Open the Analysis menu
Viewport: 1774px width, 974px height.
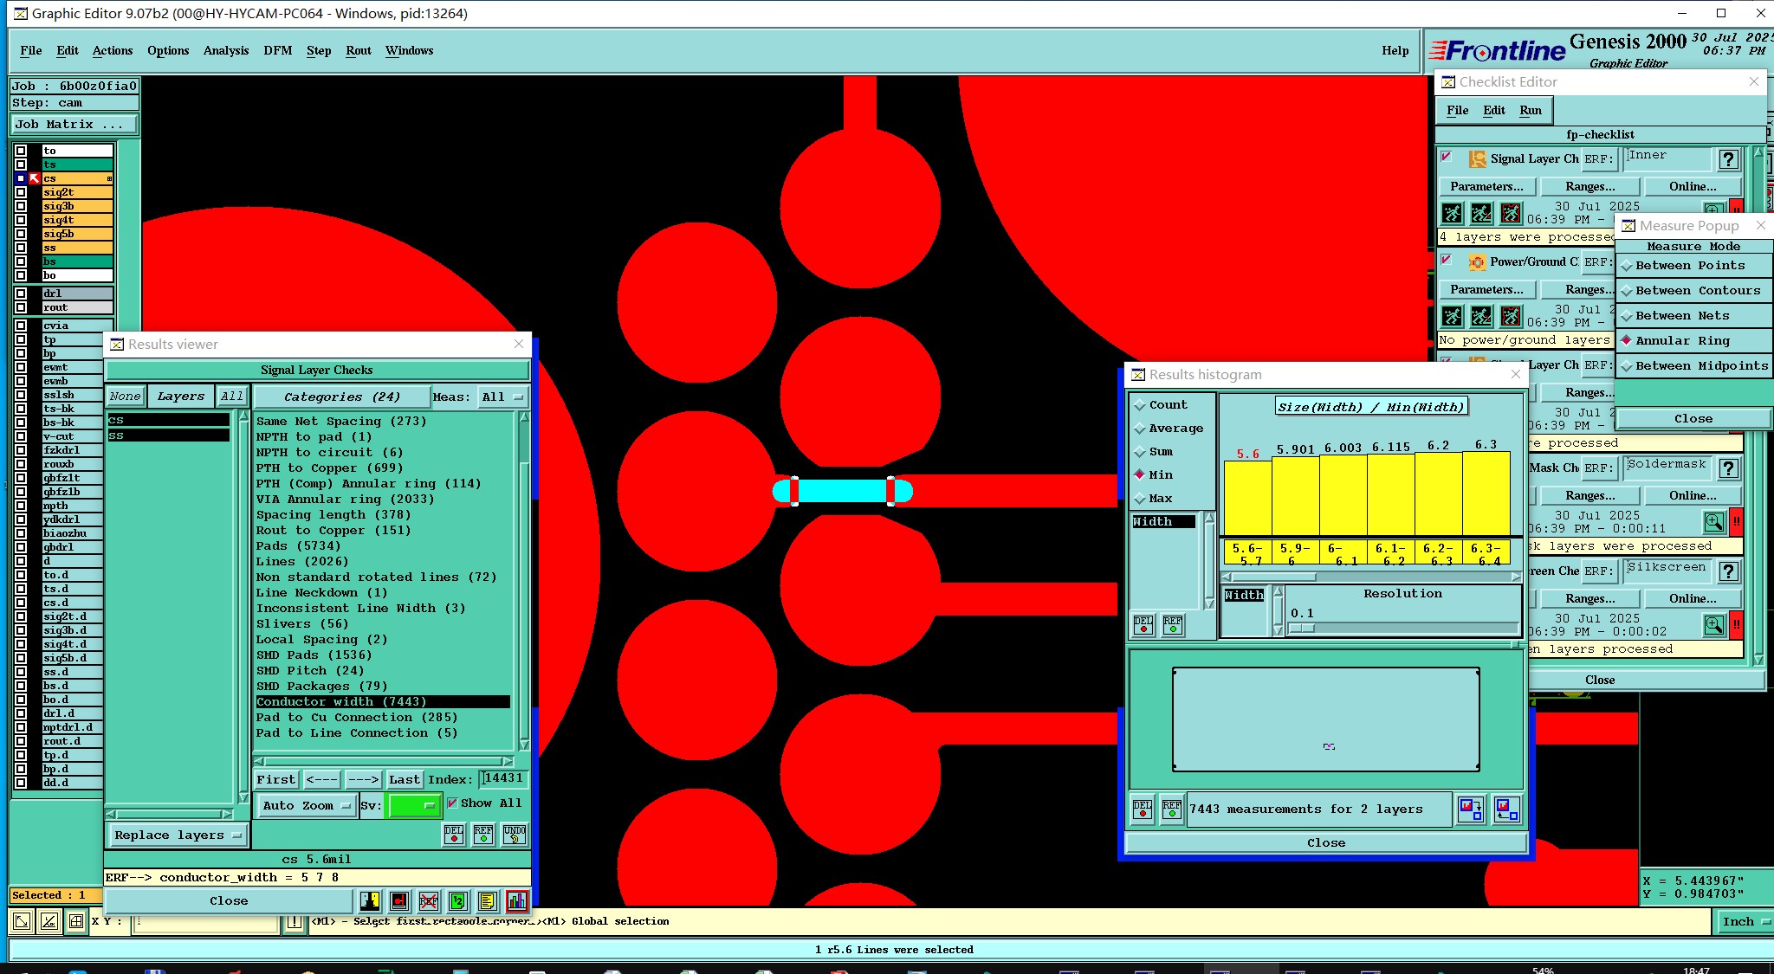(225, 50)
